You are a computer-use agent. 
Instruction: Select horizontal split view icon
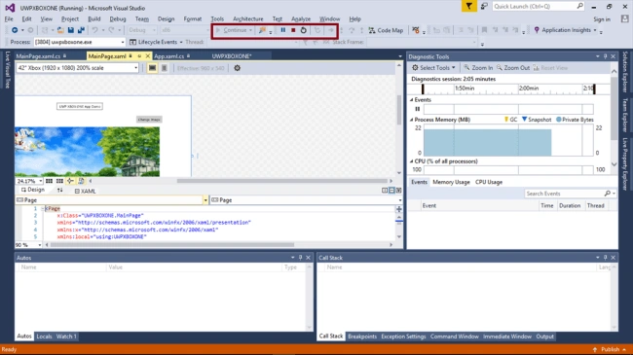[391, 191]
